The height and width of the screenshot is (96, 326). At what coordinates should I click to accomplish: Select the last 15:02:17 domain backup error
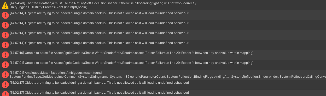(x=163, y=93)
